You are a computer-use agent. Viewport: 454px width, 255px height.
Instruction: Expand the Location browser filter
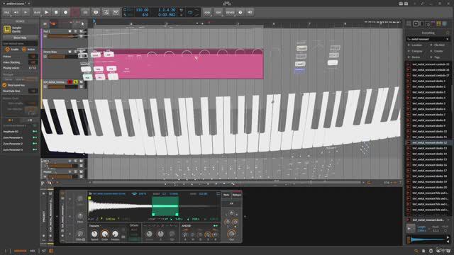coord(415,45)
